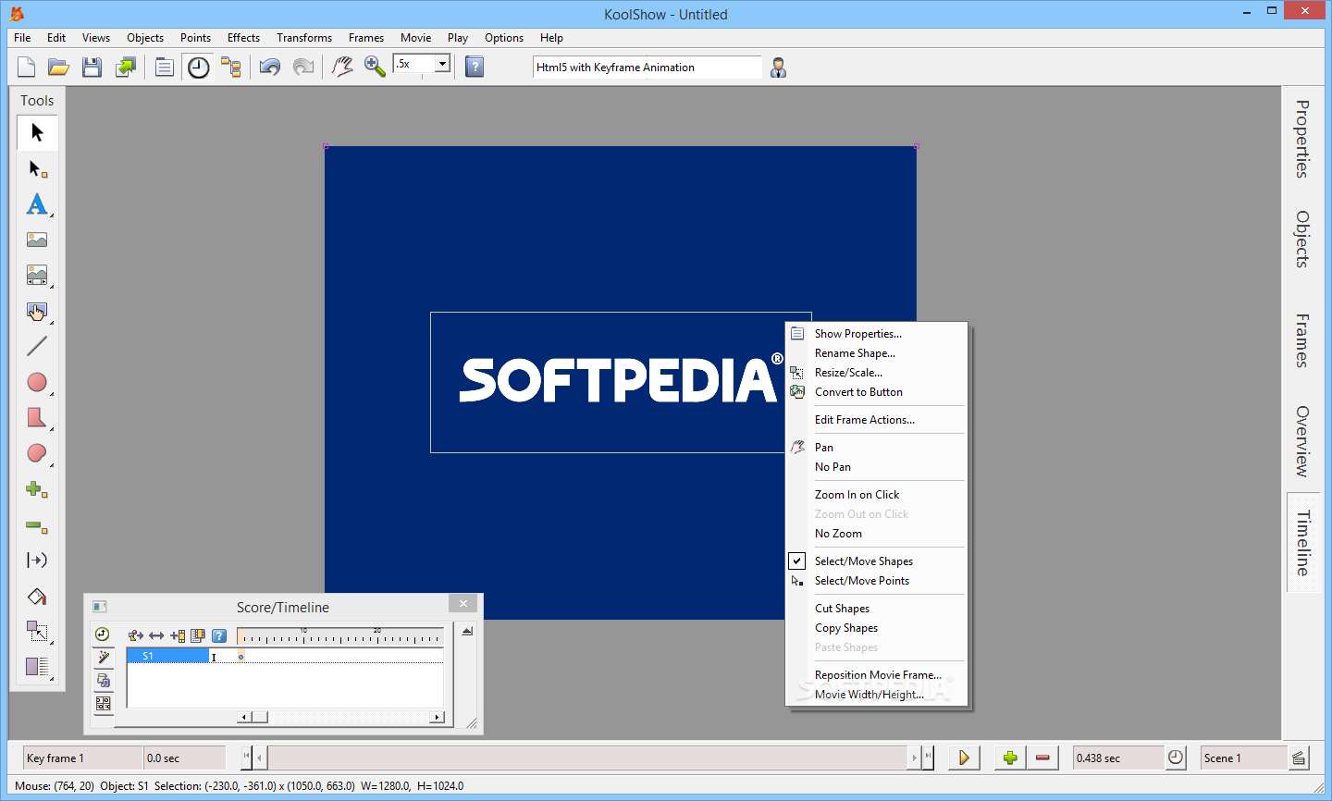Save the project with the floppy disk icon
The height and width of the screenshot is (801, 1332).
click(92, 67)
